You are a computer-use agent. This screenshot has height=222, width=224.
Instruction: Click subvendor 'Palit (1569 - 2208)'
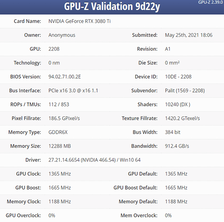click(185, 91)
